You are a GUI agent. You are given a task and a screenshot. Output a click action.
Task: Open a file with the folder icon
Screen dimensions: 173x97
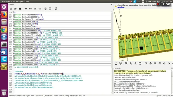[x=15, y=9]
